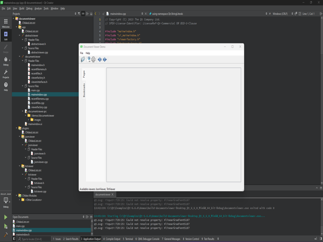Collapse the plugins folder node

click(17, 128)
